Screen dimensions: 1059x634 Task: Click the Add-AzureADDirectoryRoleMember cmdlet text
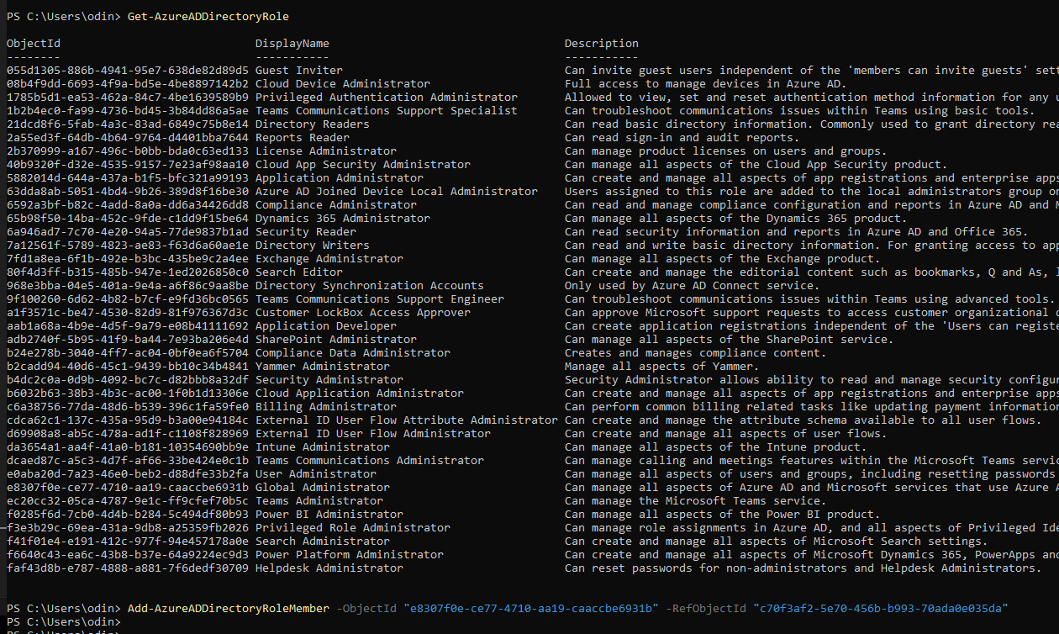tap(228, 609)
